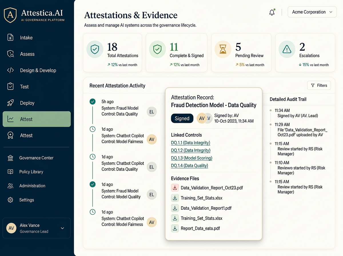This screenshot has height=256, width=343.
Task: Open the DQ.1.3 (Model Scoring) link
Action: pos(192,158)
